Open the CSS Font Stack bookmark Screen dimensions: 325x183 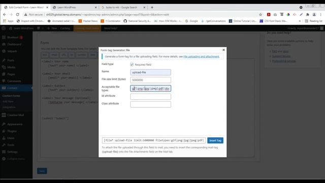273,21
